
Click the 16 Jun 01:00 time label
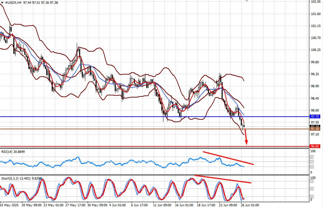click(184, 205)
